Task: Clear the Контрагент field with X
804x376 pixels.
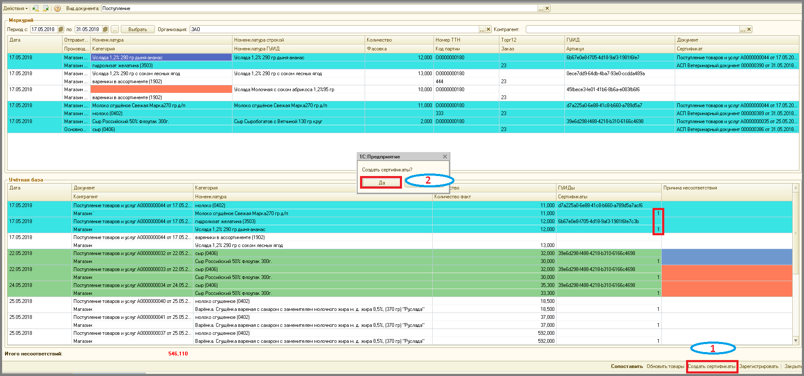Action: (749, 29)
